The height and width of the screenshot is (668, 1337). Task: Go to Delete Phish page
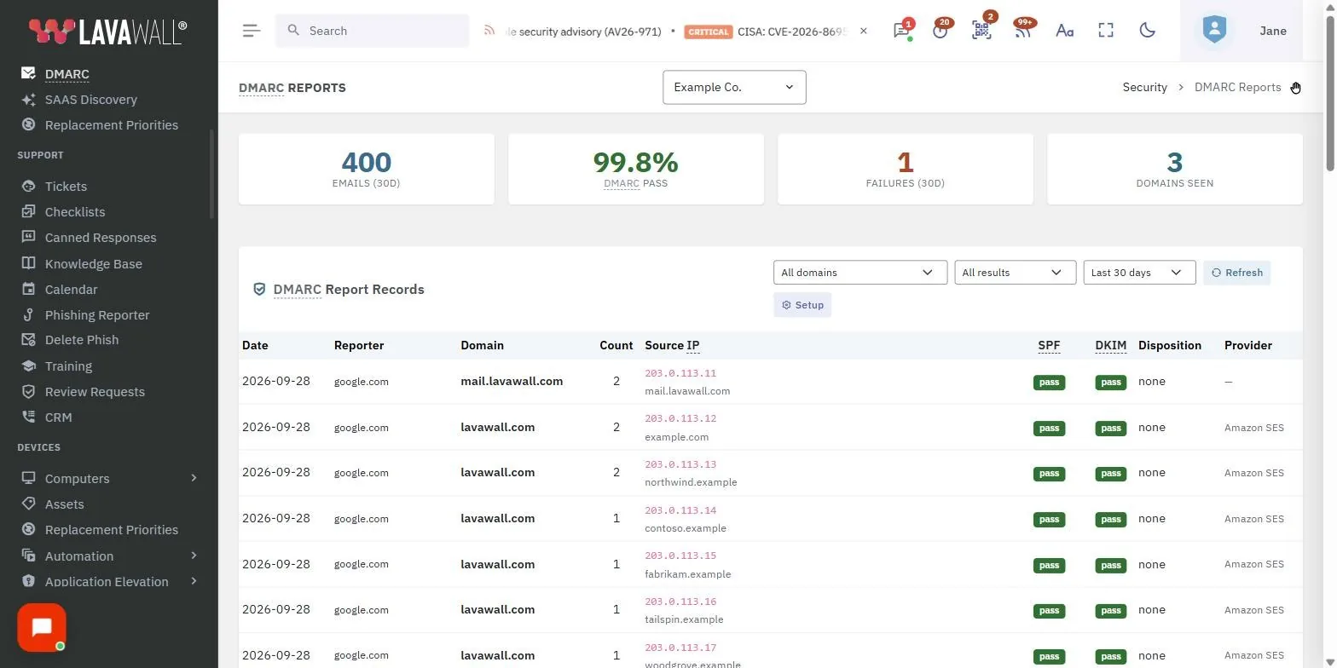click(x=82, y=339)
